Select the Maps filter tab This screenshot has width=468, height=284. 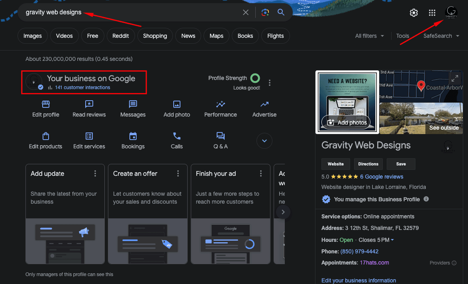(x=216, y=36)
